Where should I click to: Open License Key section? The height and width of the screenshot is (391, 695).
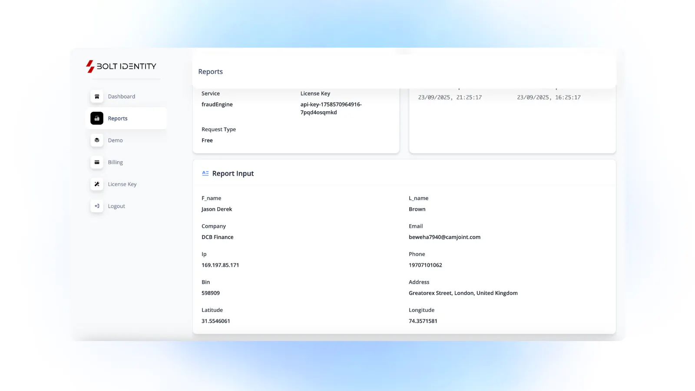click(x=122, y=184)
